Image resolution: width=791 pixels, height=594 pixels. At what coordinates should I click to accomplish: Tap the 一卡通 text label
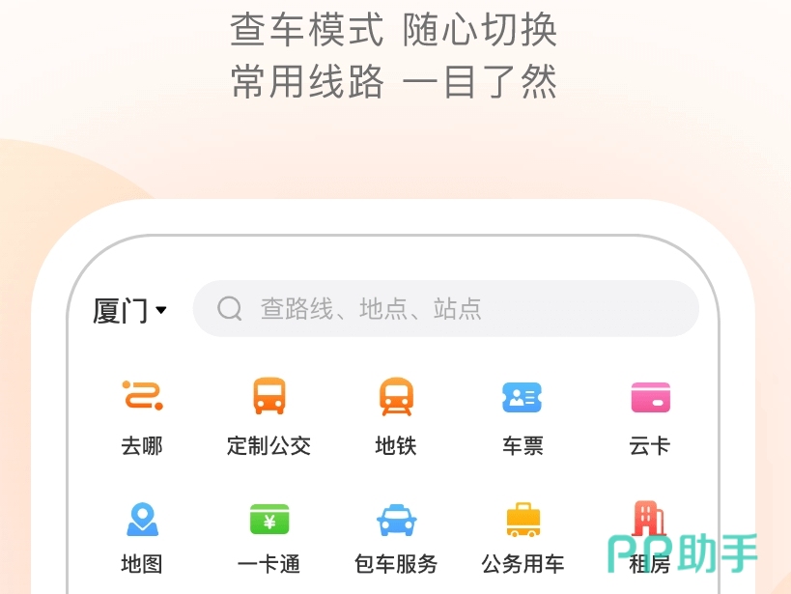click(x=268, y=564)
